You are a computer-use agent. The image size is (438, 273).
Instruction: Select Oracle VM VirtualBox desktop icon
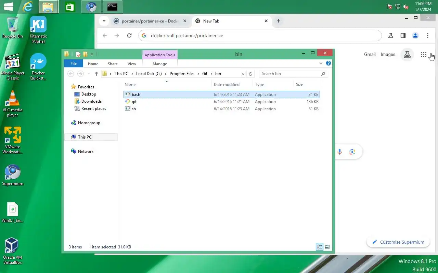pos(13,251)
